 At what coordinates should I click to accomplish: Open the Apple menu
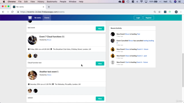[4, 1]
